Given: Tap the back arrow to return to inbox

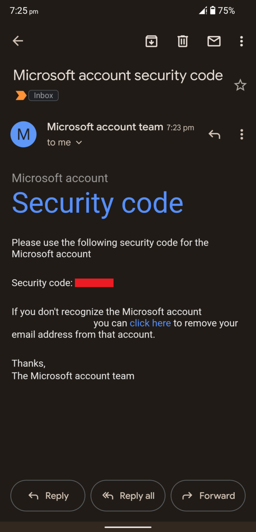Looking at the screenshot, I should [17, 41].
